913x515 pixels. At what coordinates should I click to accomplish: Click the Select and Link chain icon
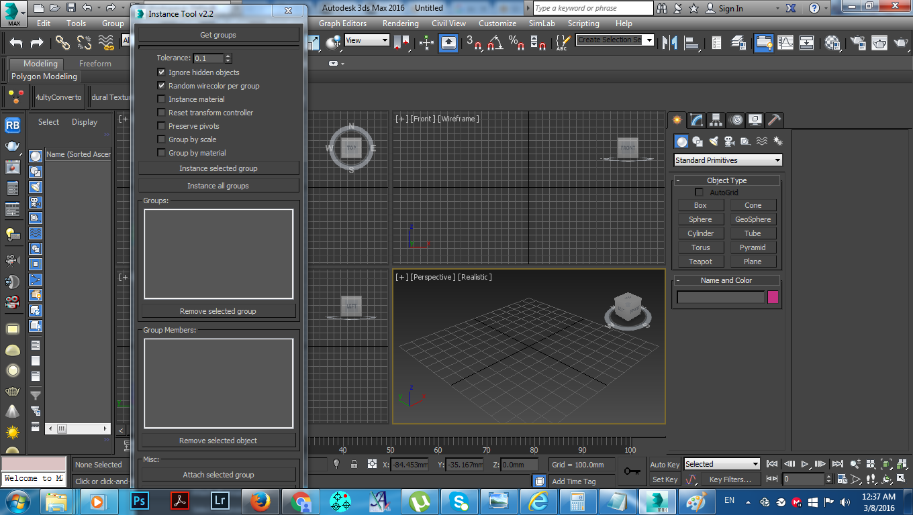click(62, 42)
